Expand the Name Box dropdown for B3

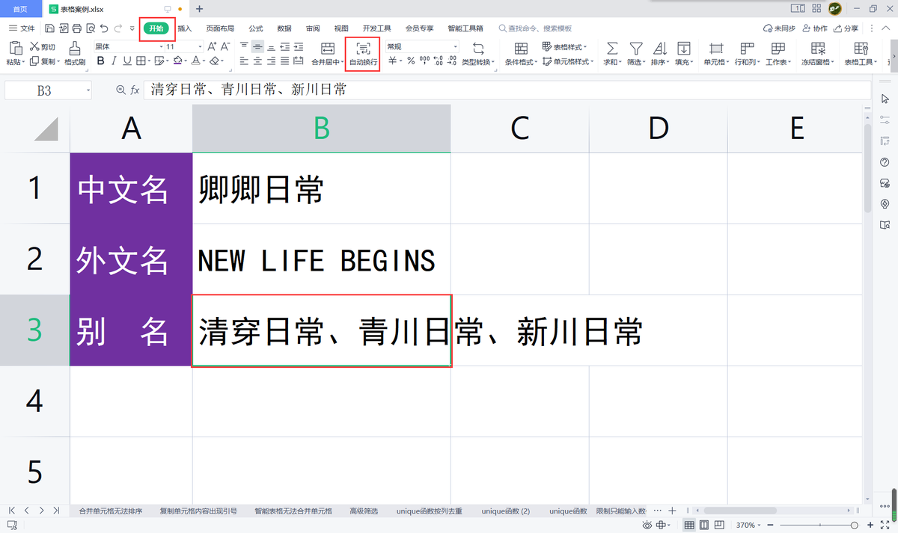point(88,90)
